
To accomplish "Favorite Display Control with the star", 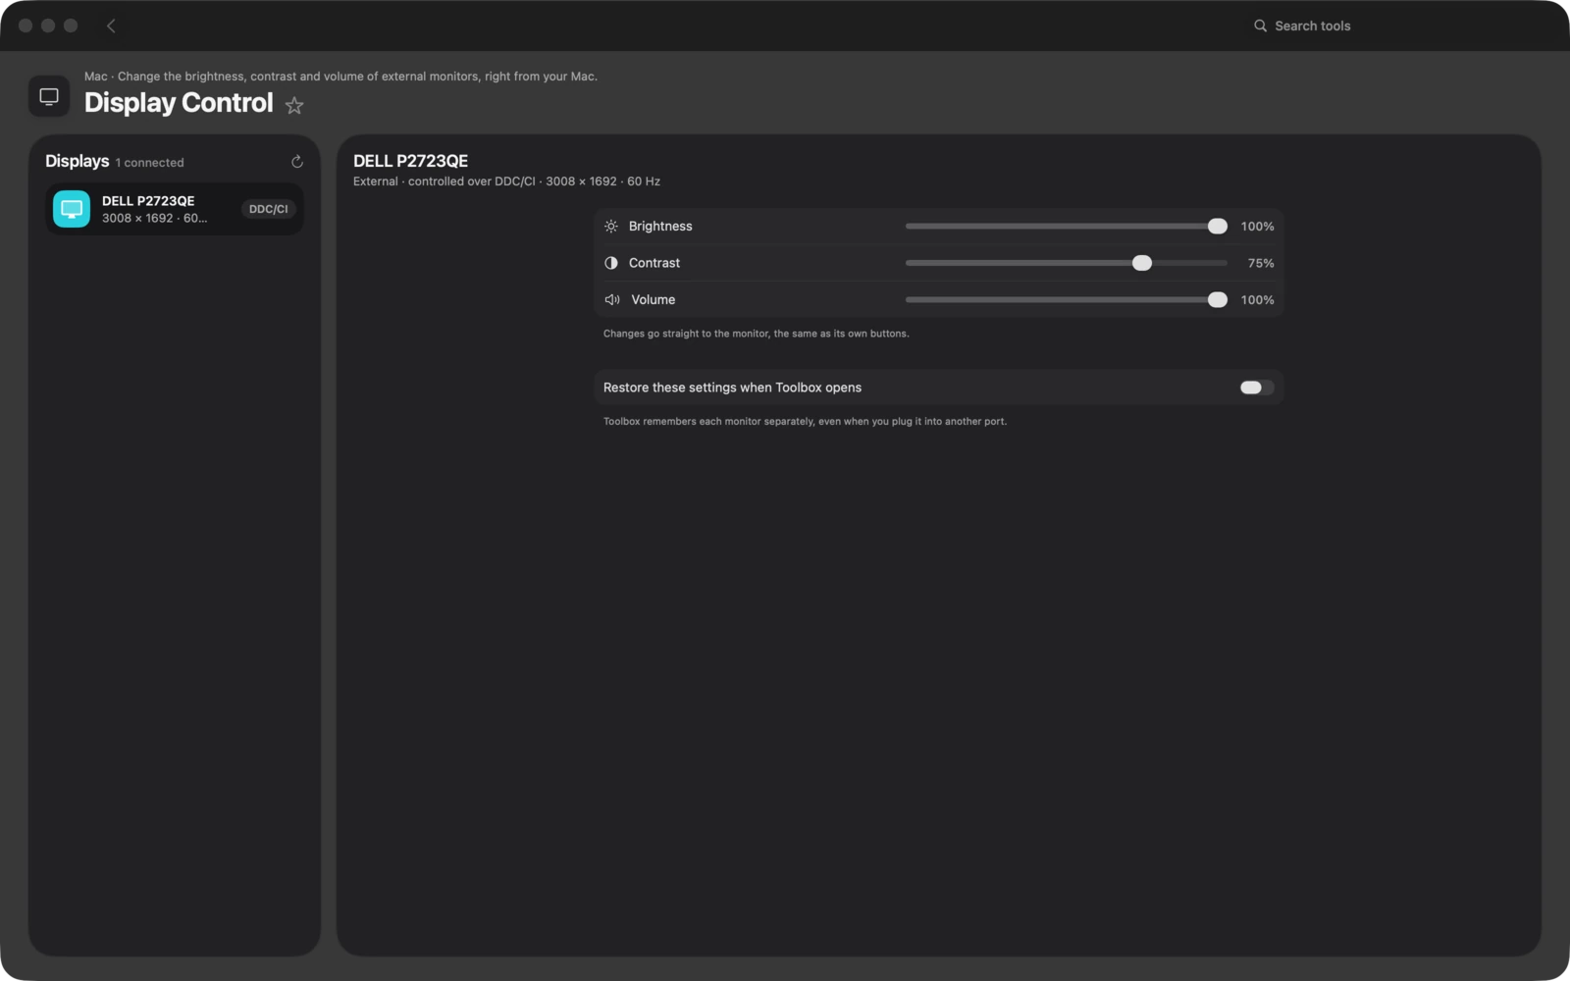I will (x=294, y=105).
